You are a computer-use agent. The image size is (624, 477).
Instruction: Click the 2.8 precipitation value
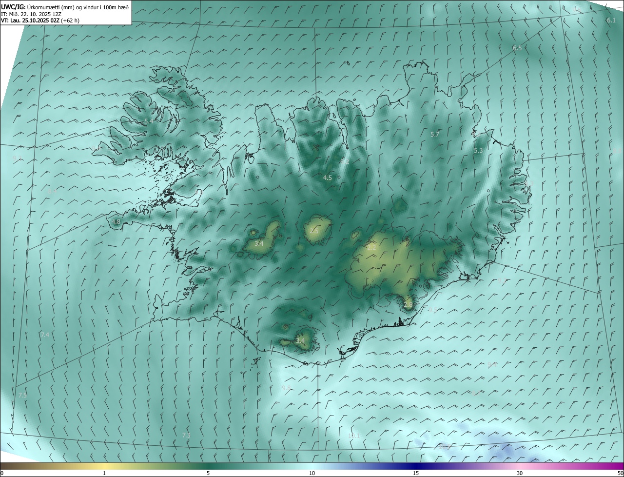[408, 305]
